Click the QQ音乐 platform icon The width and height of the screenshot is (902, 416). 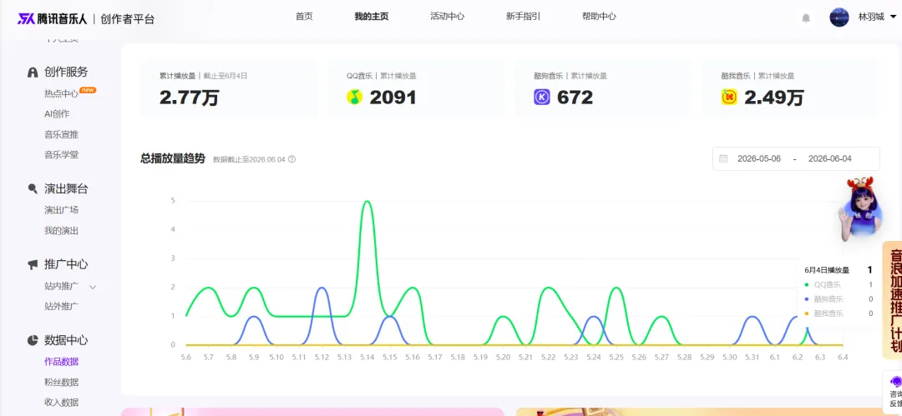[354, 97]
